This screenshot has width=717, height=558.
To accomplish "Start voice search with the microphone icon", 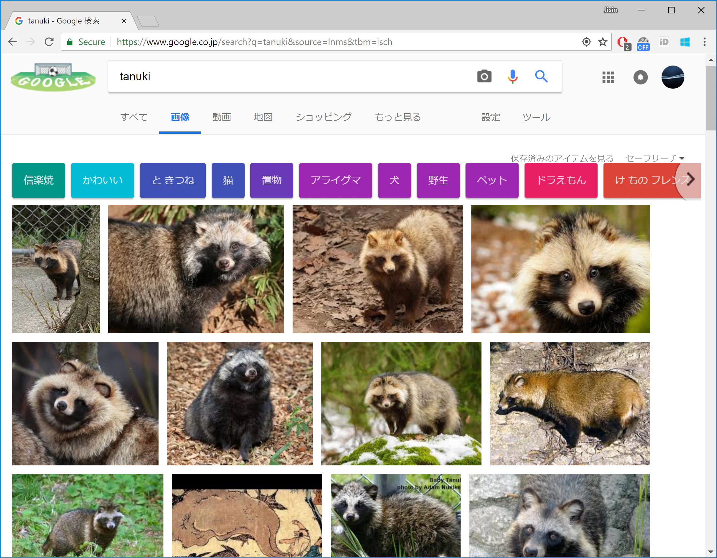I will (x=512, y=77).
